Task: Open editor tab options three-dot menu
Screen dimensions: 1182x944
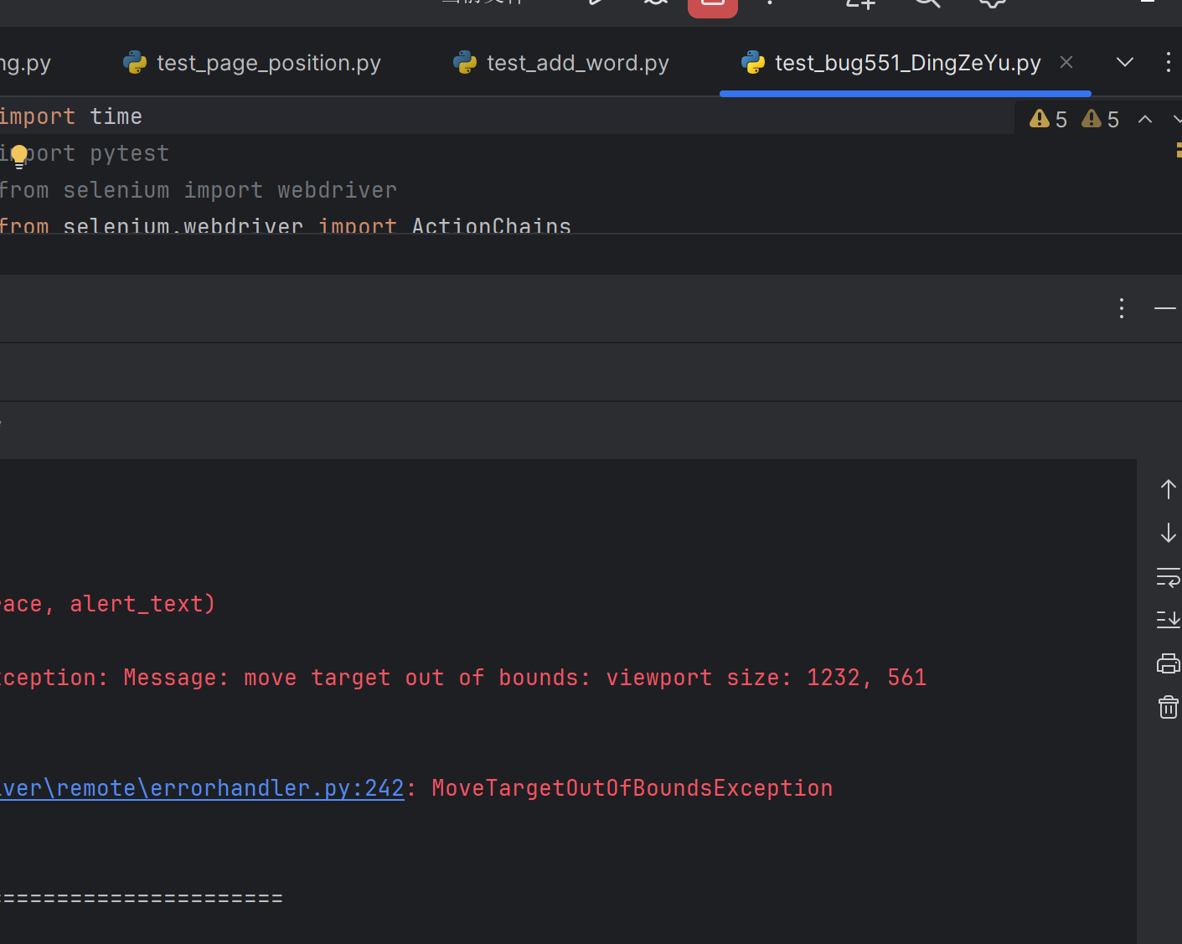Action: (1168, 63)
